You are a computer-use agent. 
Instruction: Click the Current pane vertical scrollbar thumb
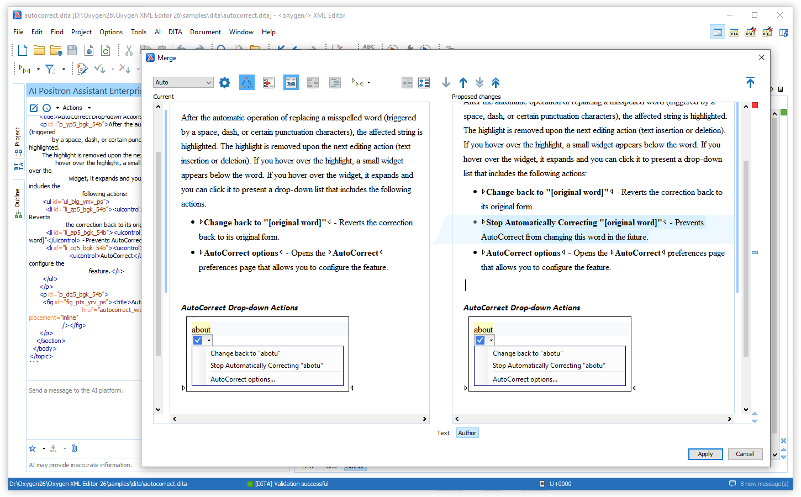(158, 253)
